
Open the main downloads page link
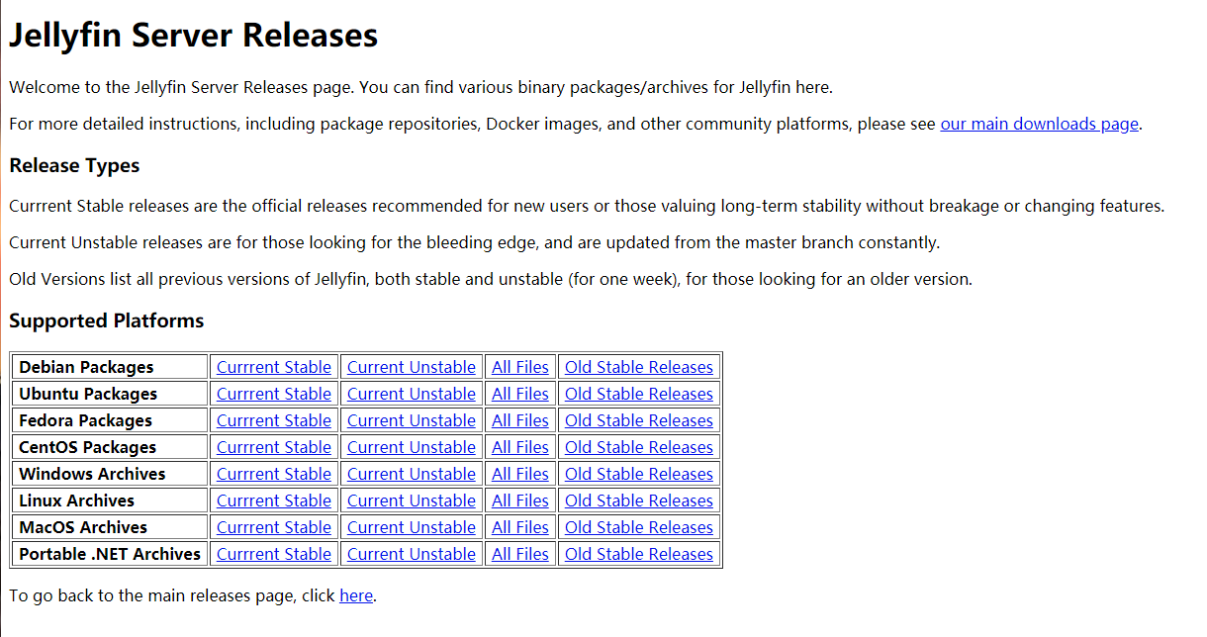[x=1039, y=124]
